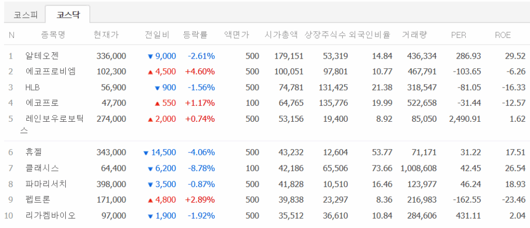This screenshot has height=228, width=530.
Task: Click the -2.61% change rate
Action: (x=201, y=56)
